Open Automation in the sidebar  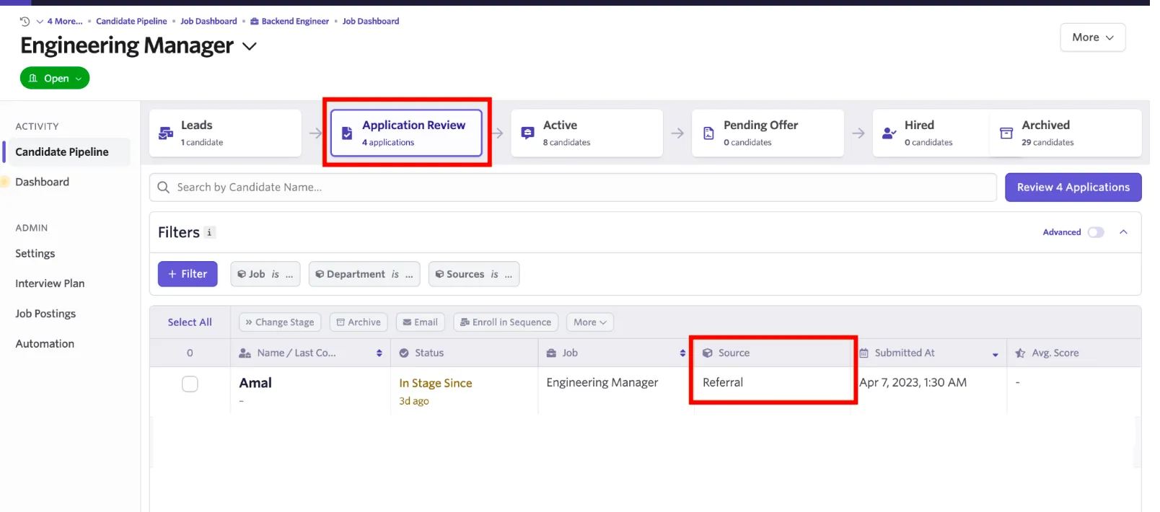[45, 344]
